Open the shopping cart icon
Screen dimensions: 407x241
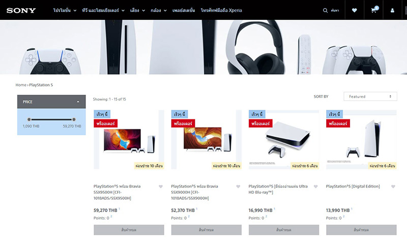pos(374,10)
